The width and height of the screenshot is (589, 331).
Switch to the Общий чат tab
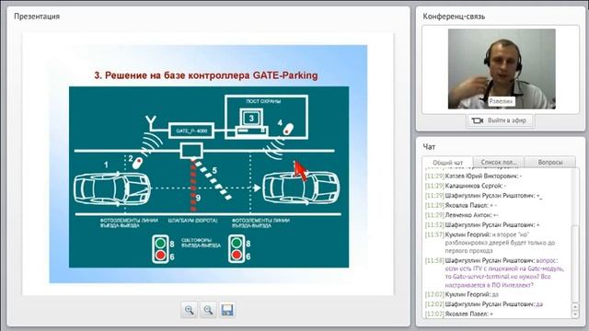[447, 163]
